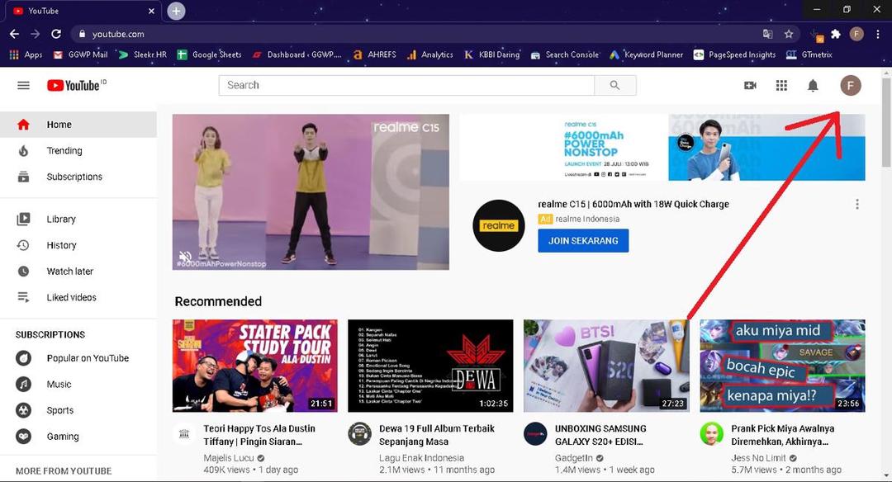The width and height of the screenshot is (892, 482).
Task: Play the realme C15 ad video
Action: (x=311, y=191)
